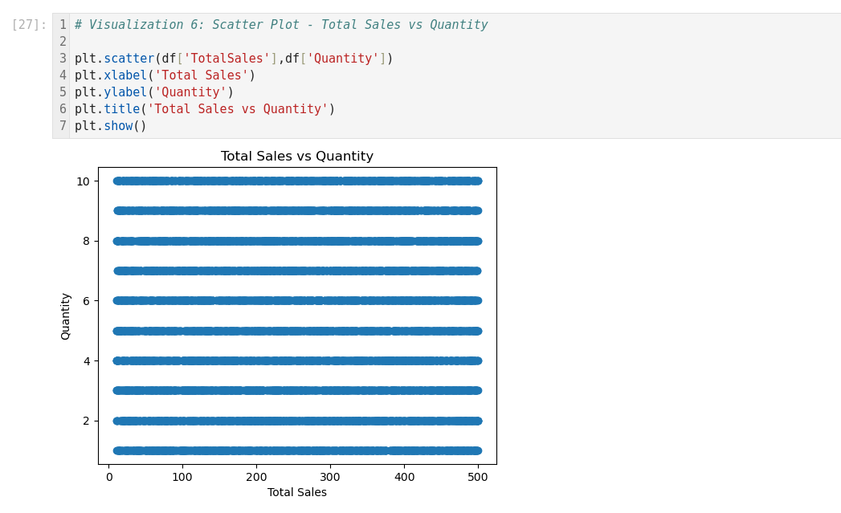Click the [27] cell execution prompt
The image size is (841, 513).
tap(29, 25)
